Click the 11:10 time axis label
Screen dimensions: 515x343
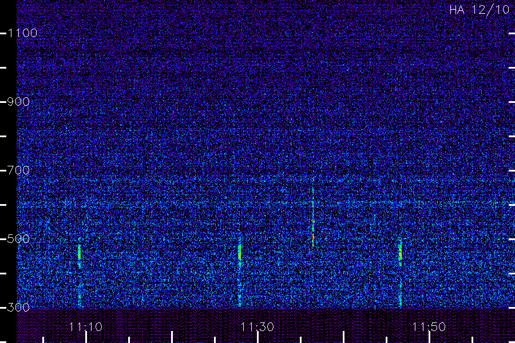tap(86, 327)
